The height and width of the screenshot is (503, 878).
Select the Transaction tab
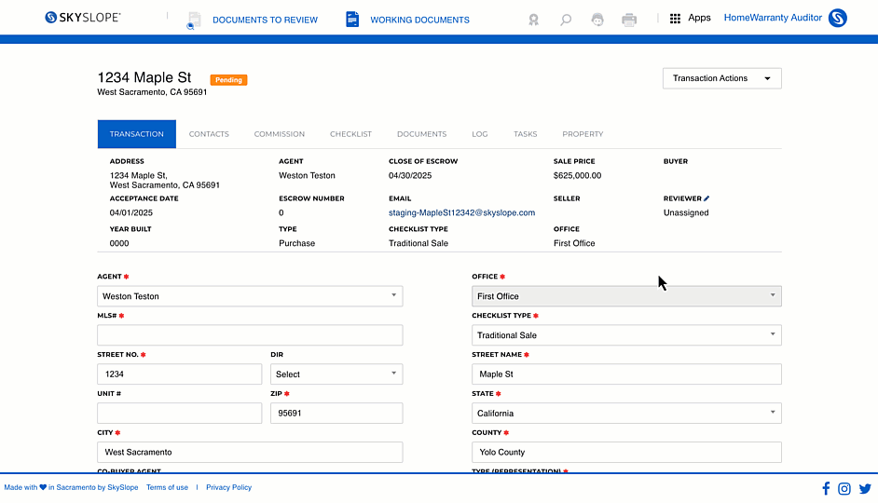pos(137,134)
